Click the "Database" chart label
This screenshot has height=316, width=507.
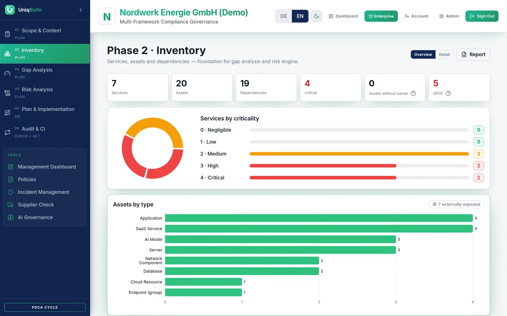point(153,271)
